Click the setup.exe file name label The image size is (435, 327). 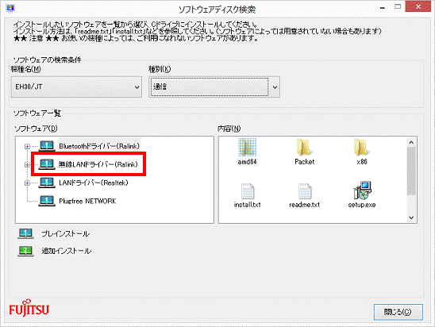click(x=362, y=205)
